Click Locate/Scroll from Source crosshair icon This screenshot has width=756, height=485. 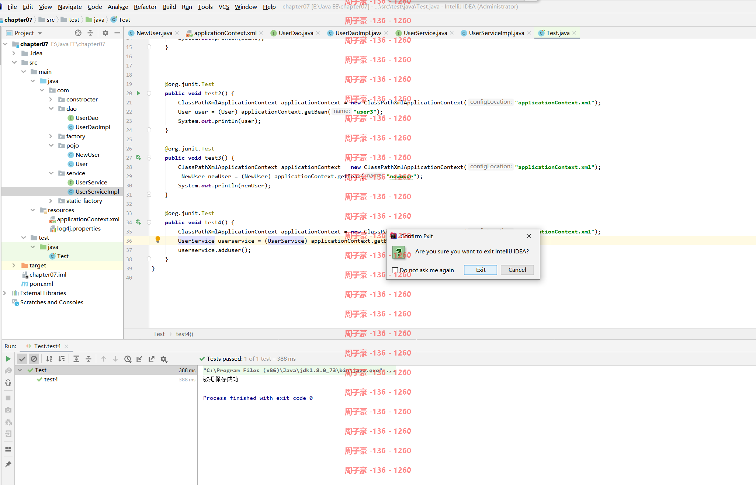tap(78, 33)
